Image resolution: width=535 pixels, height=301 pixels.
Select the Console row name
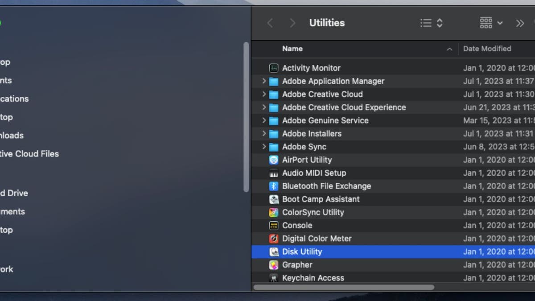pos(297,226)
